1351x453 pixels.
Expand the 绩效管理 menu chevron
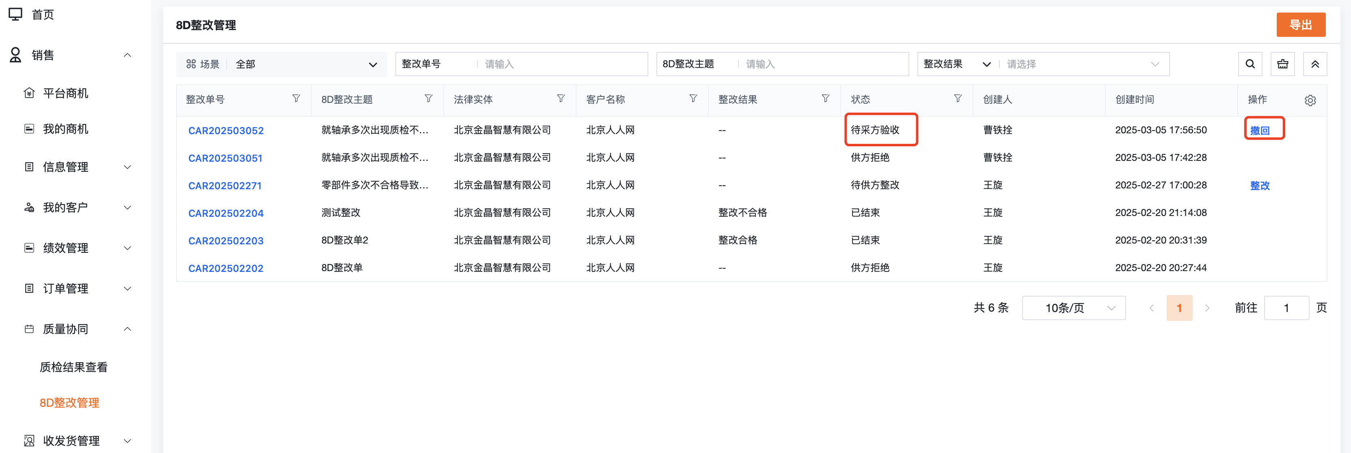(127, 248)
